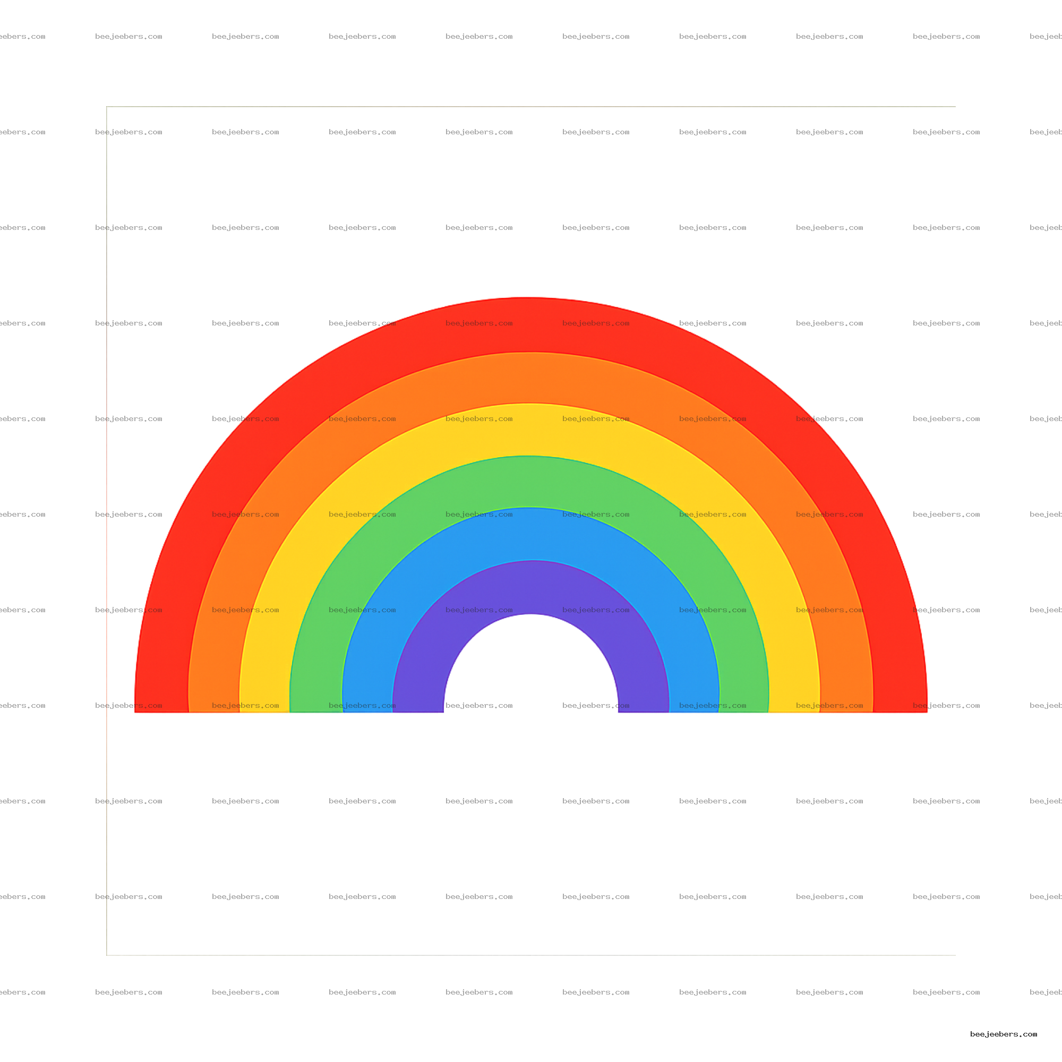Pick the blue rainbow band

(x=530, y=533)
